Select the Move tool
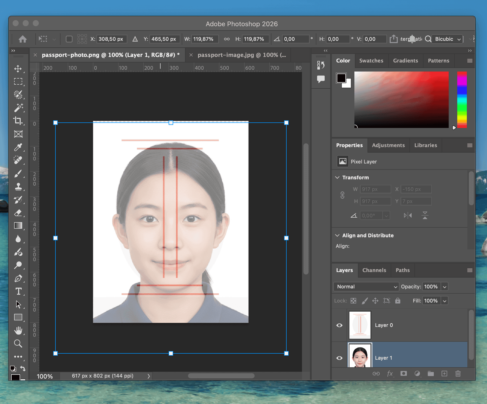This screenshot has height=404, width=487. coord(18,69)
